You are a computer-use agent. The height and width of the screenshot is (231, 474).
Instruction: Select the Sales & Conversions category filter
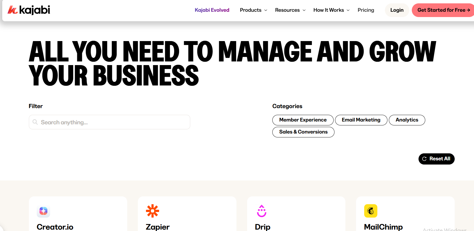coord(303,132)
